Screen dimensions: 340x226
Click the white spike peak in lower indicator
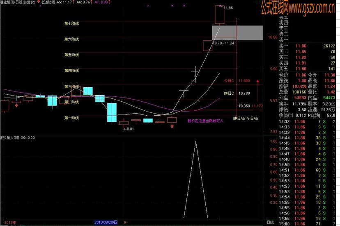coord(195,142)
